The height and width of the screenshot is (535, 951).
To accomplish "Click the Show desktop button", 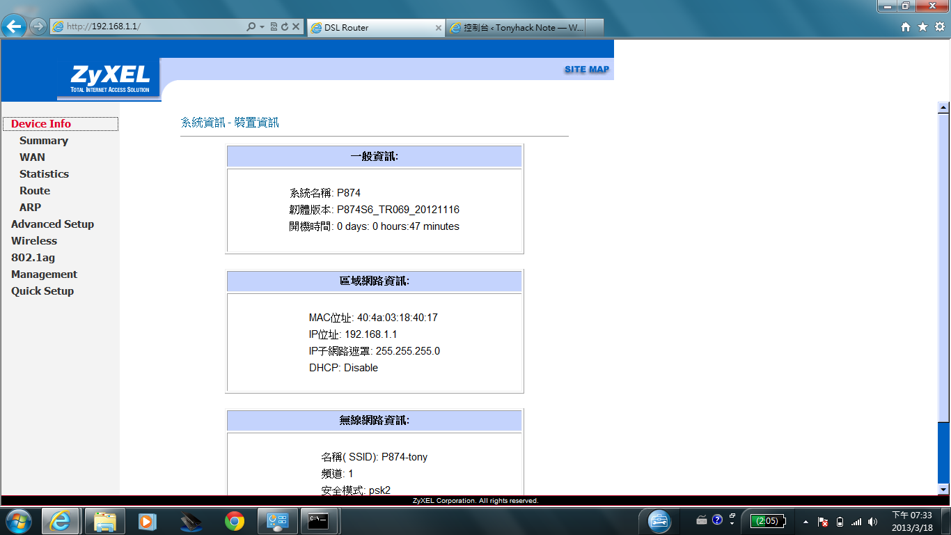I will [946, 521].
